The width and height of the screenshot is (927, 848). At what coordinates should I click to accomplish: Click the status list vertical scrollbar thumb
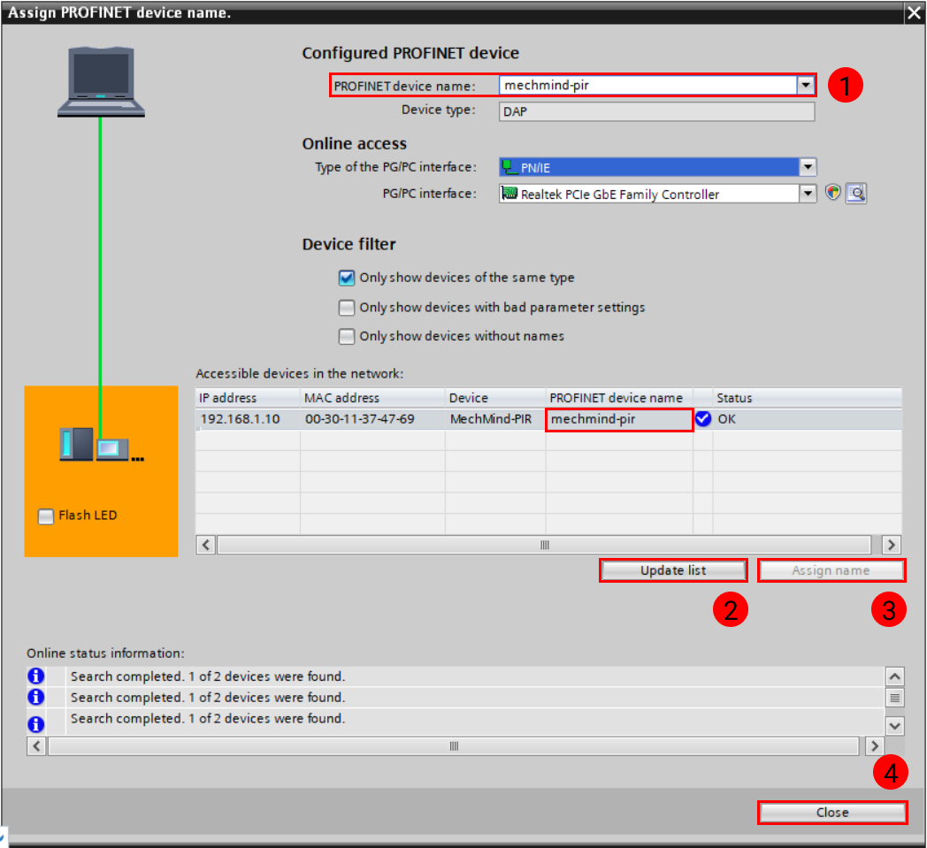(894, 698)
